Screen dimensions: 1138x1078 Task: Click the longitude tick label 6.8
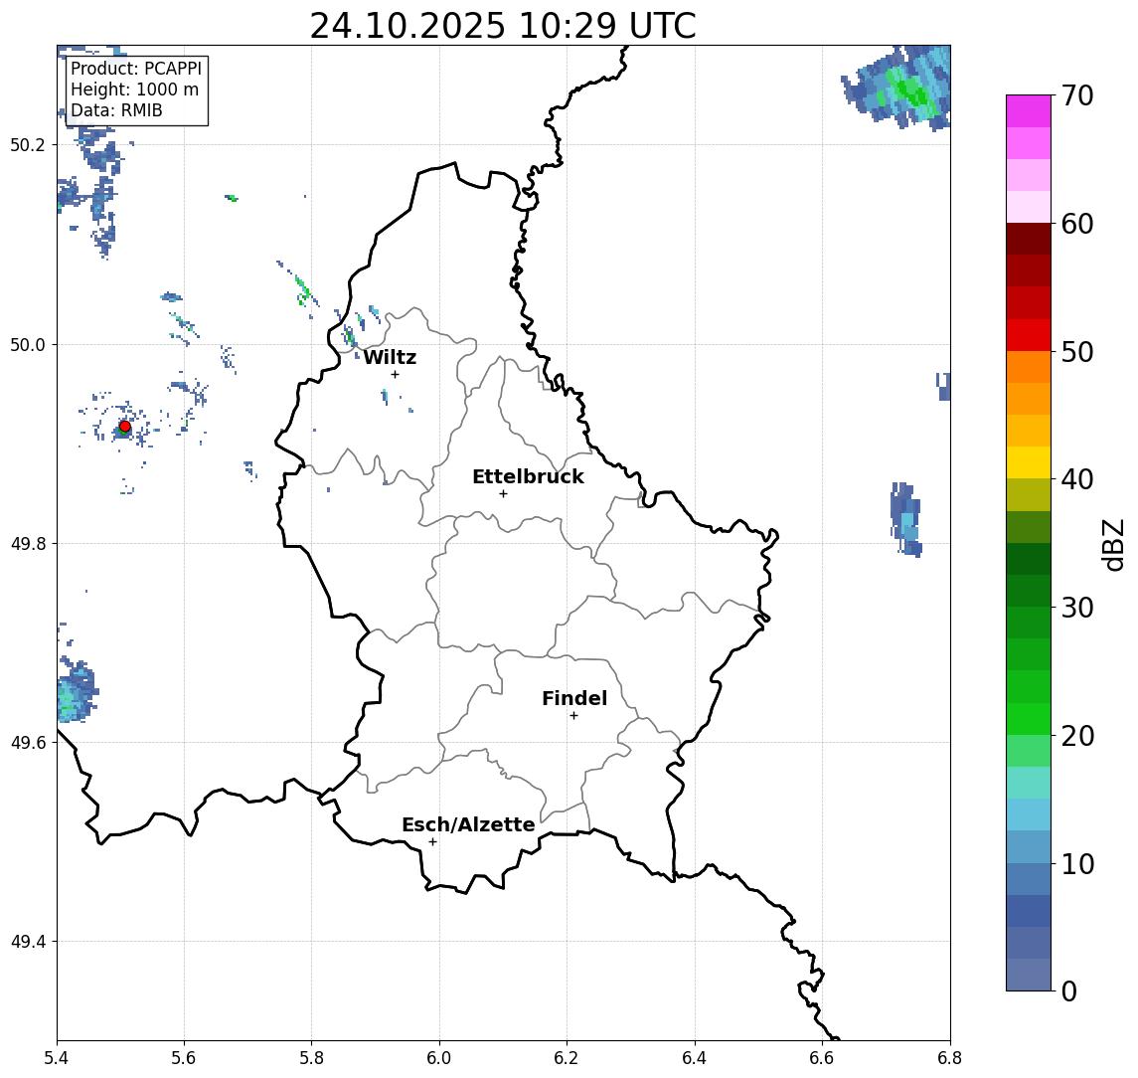pyautogui.click(x=949, y=1058)
